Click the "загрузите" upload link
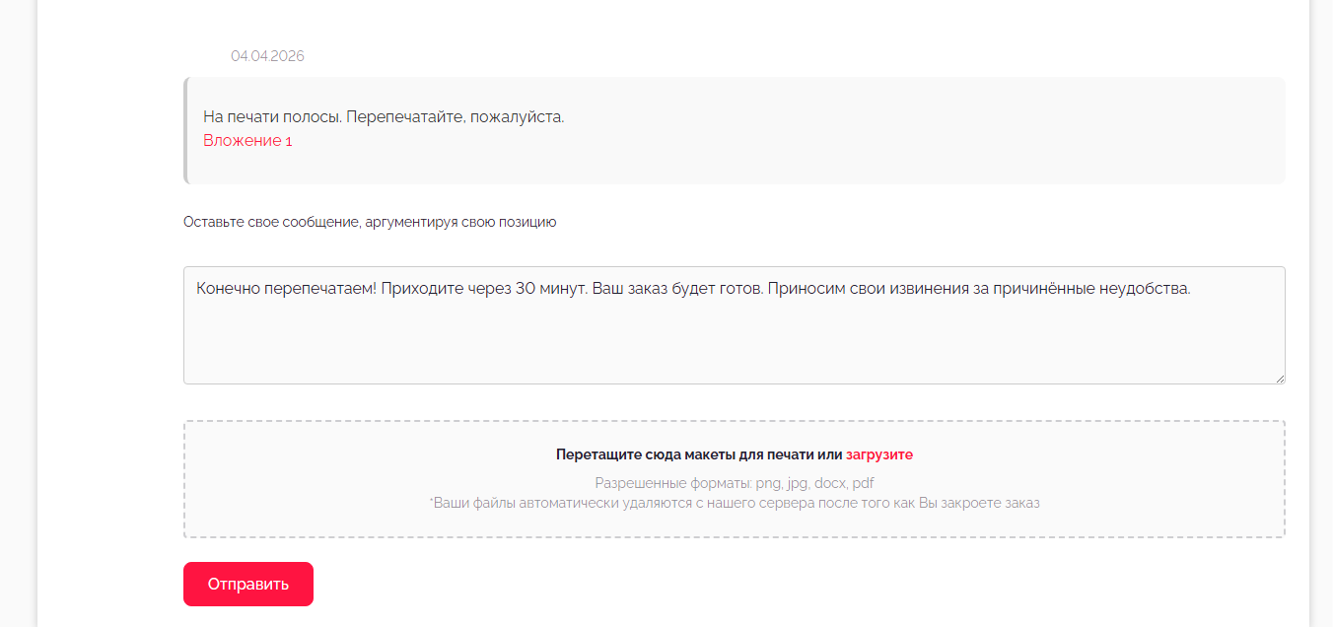This screenshot has width=1333, height=627. click(x=878, y=454)
